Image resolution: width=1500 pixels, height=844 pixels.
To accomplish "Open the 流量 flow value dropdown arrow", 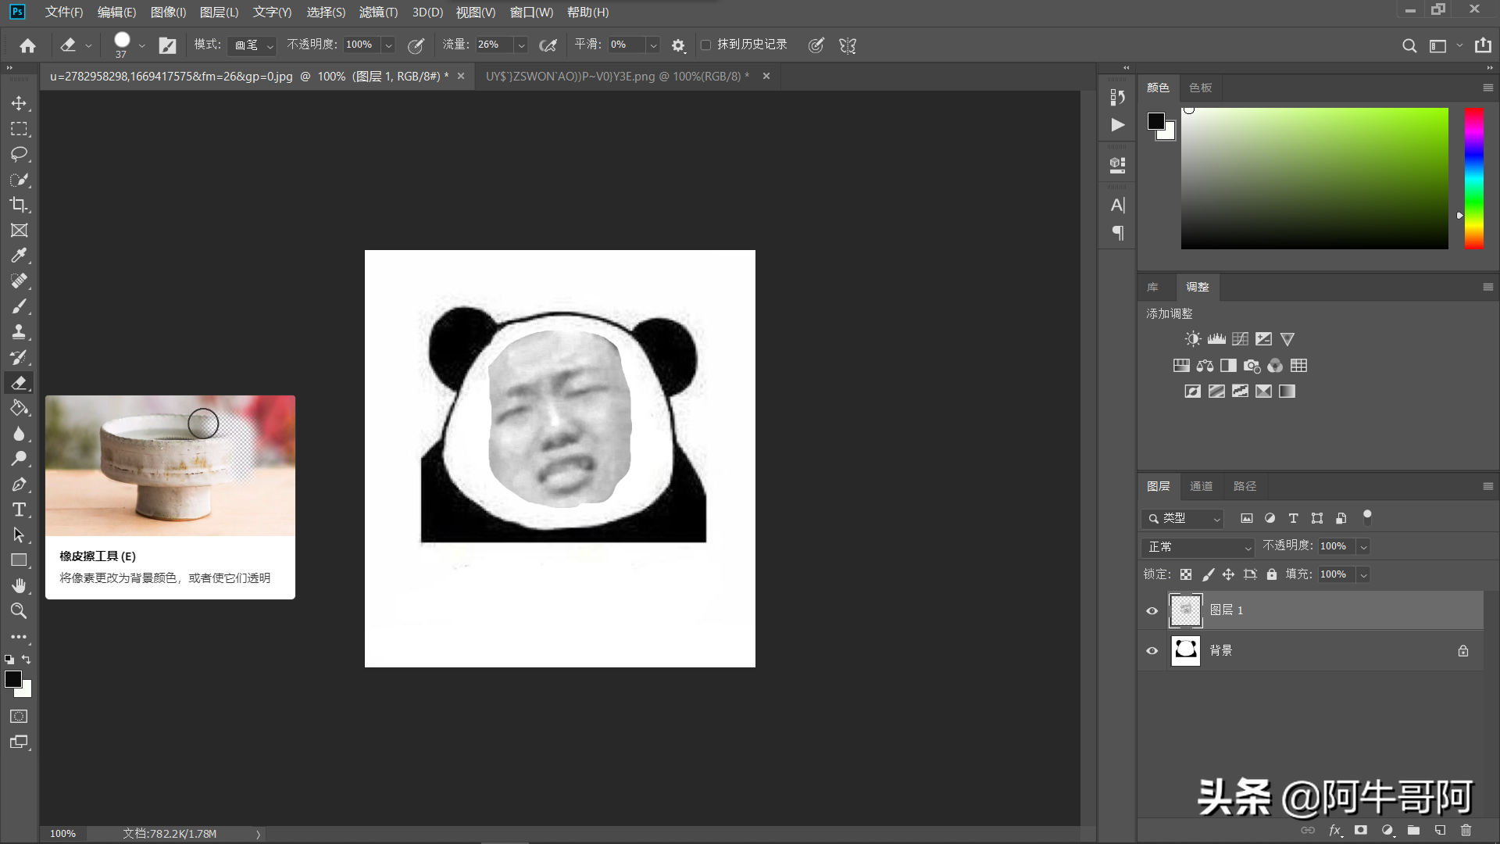I will coord(521,45).
